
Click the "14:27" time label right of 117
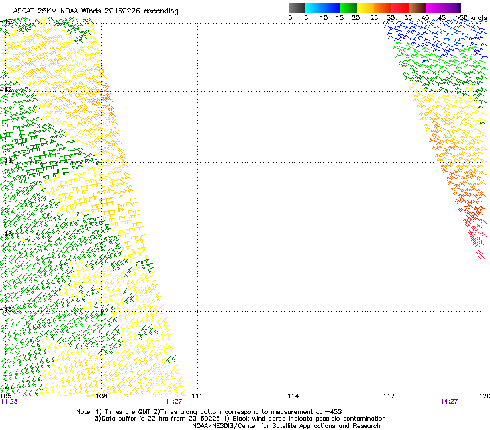(x=449, y=402)
